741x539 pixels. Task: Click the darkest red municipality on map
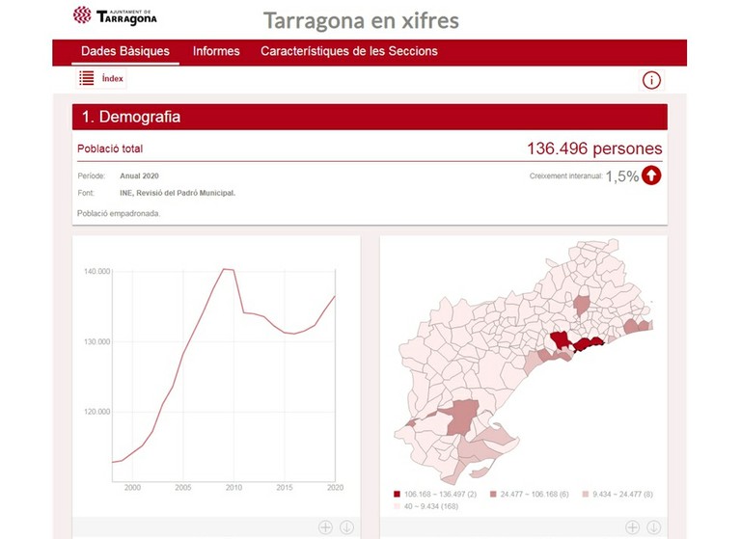tap(561, 340)
